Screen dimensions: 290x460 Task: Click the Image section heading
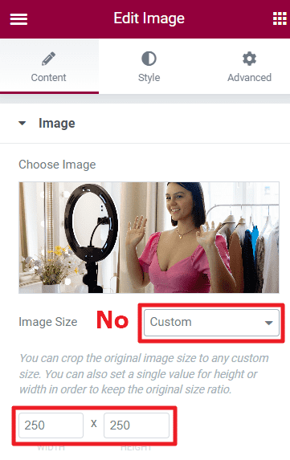click(57, 123)
